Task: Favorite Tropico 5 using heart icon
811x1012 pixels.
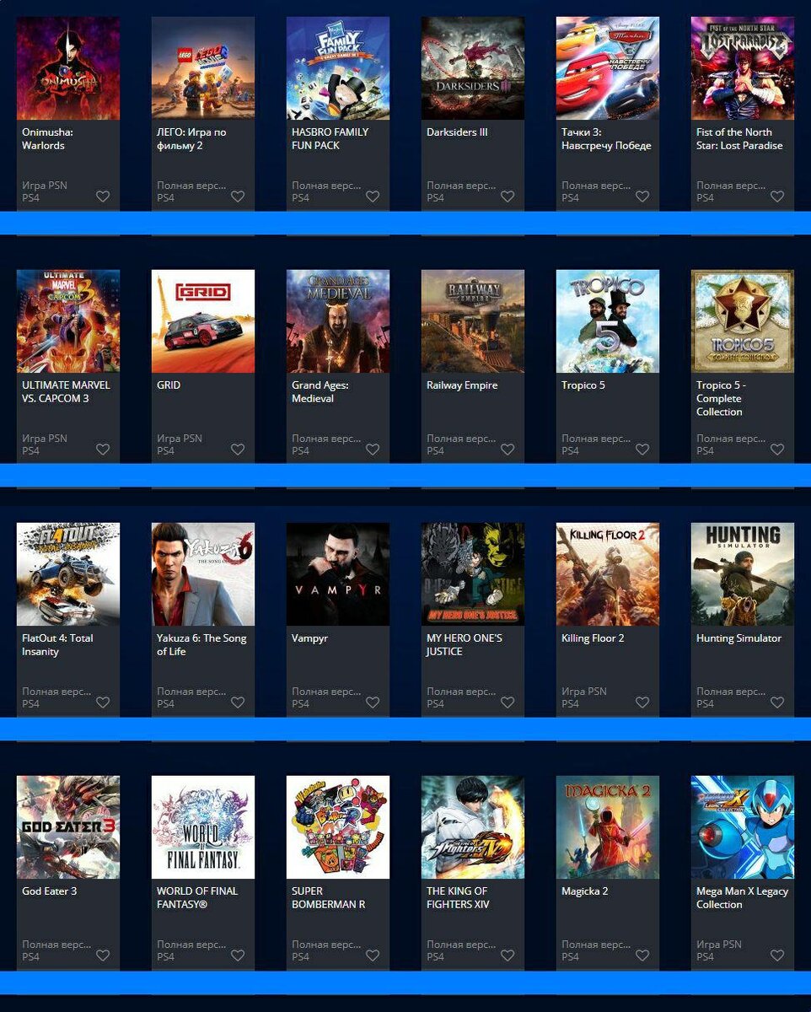Action: click(x=642, y=449)
